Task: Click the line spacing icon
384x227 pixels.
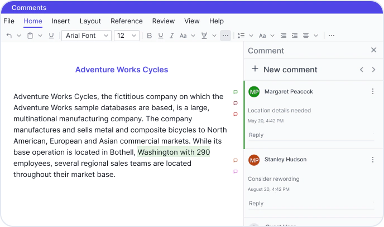Action: pos(241,36)
